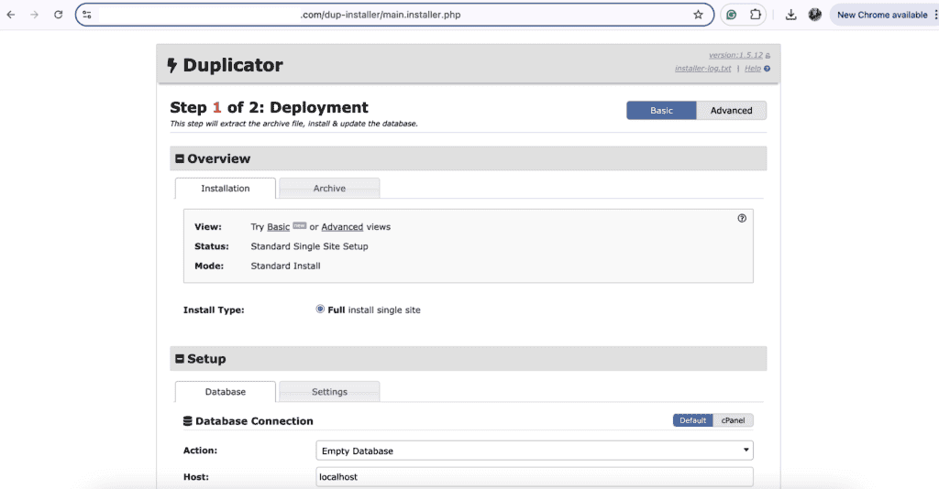
Task: Open the green circular extension icon
Action: click(x=731, y=15)
